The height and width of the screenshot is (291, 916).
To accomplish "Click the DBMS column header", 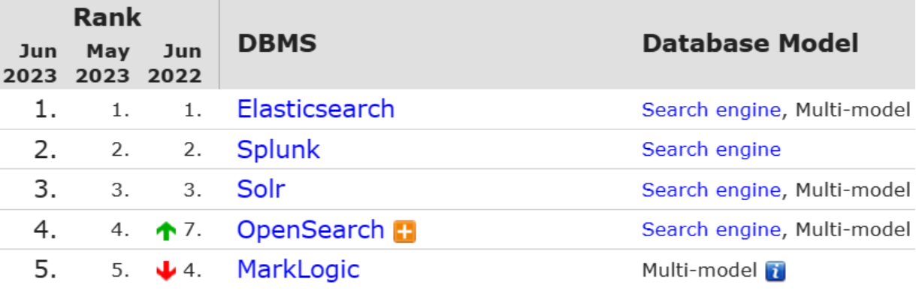I will pyautogui.click(x=277, y=44).
